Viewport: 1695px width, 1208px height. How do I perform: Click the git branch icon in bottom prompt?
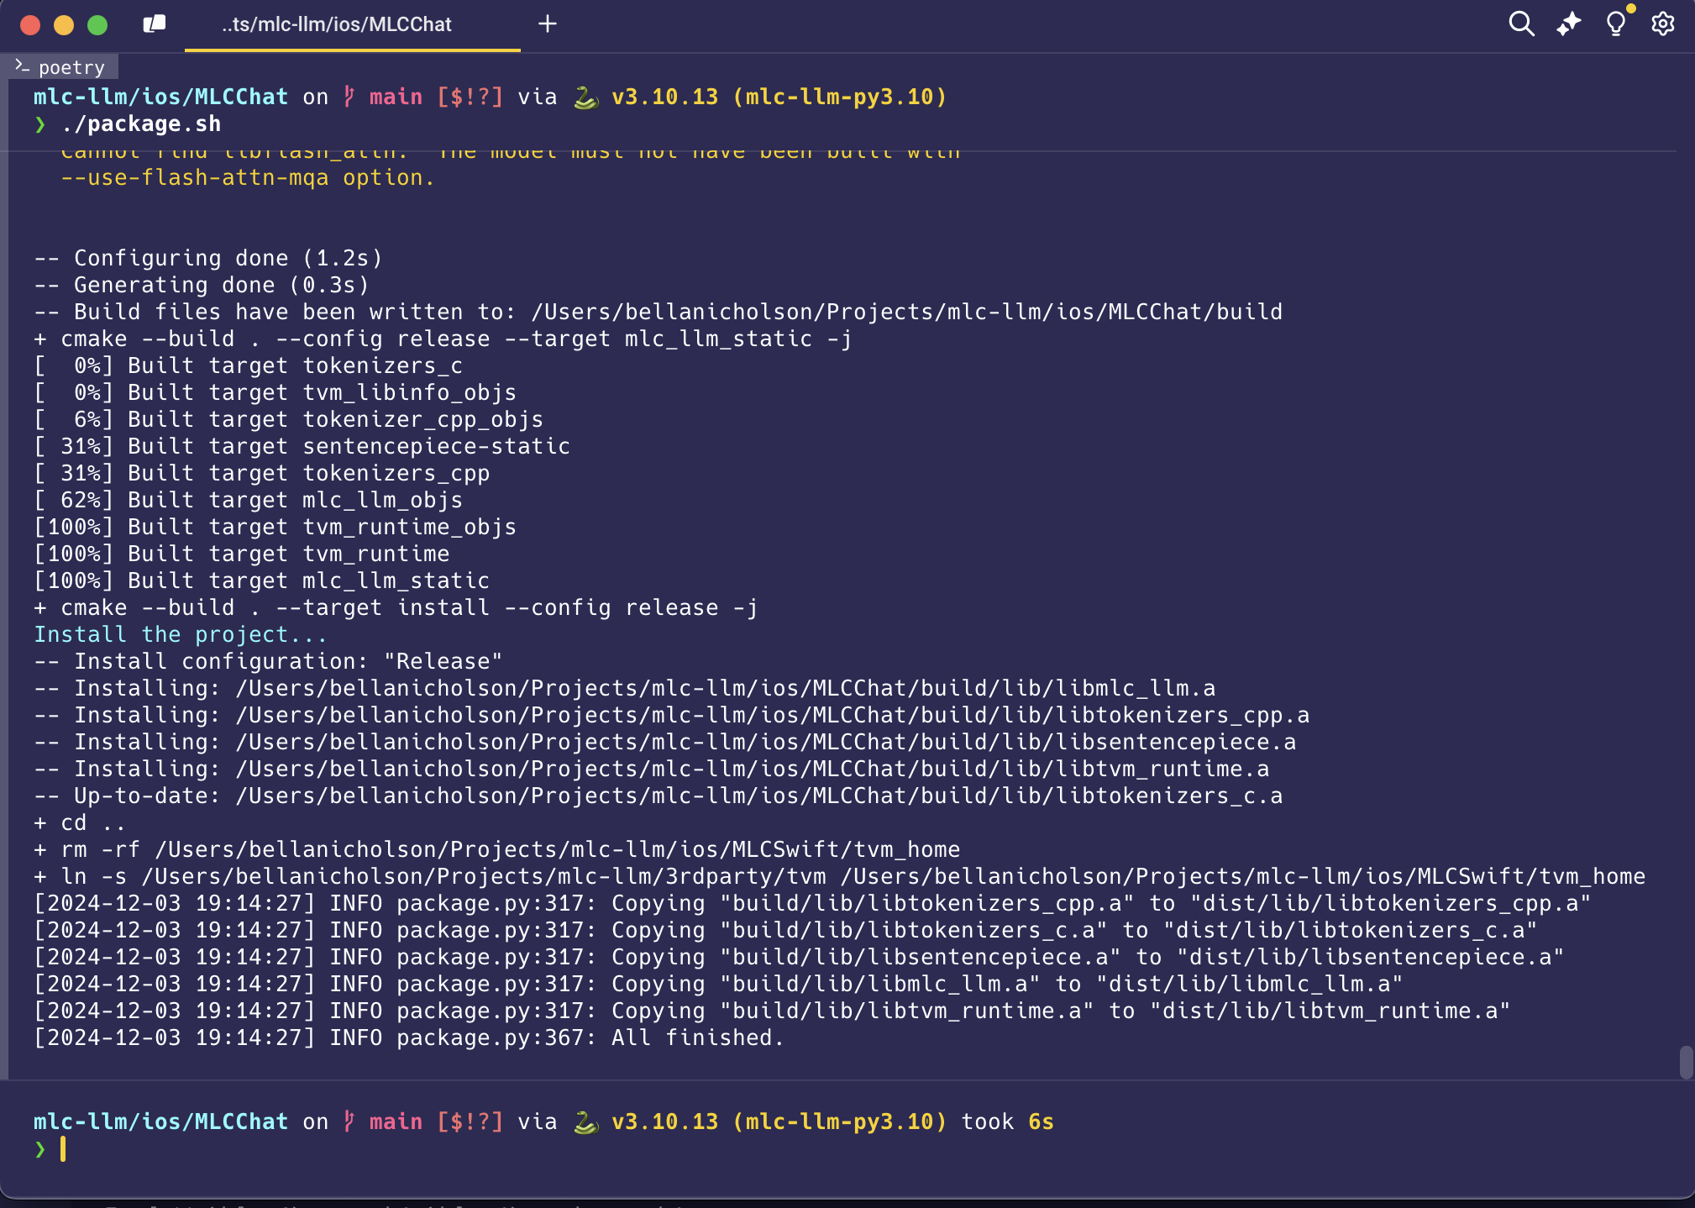[349, 1121]
